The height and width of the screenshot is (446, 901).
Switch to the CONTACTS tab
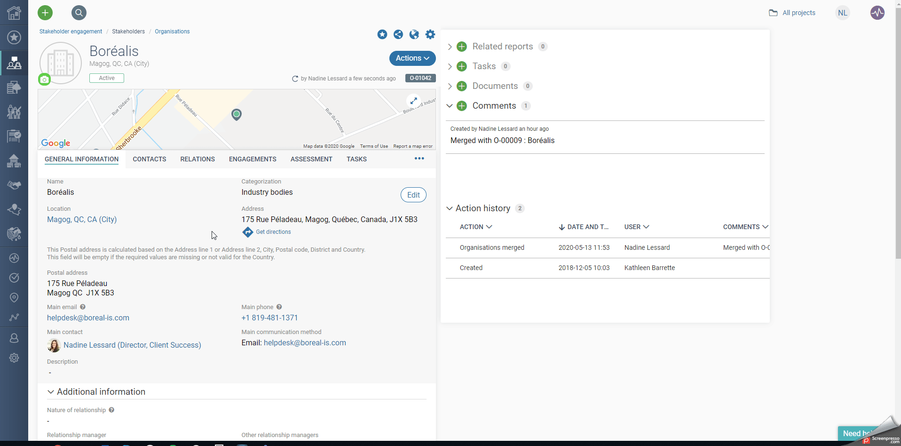pos(150,159)
